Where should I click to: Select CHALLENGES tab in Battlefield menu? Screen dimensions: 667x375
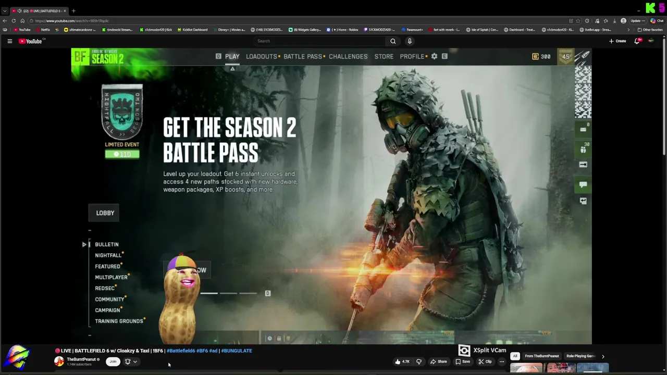[x=348, y=56]
